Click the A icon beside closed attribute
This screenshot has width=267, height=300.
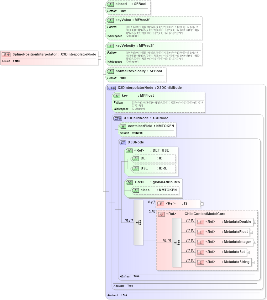pos(110,4)
